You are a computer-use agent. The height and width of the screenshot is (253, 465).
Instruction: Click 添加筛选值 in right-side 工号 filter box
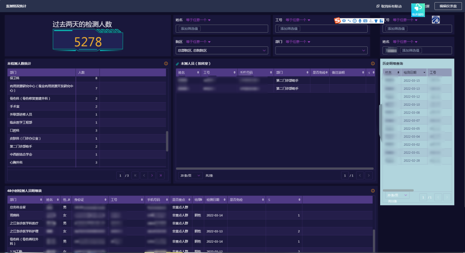tap(396, 29)
